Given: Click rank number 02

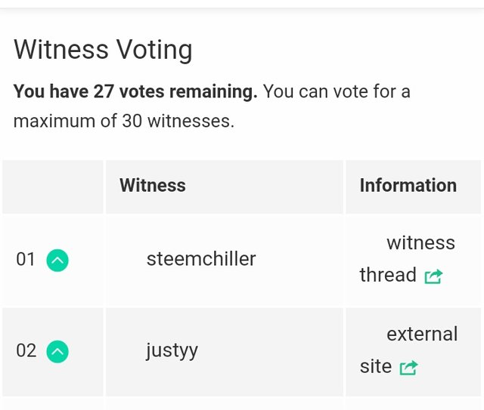Looking at the screenshot, I should point(26,351).
